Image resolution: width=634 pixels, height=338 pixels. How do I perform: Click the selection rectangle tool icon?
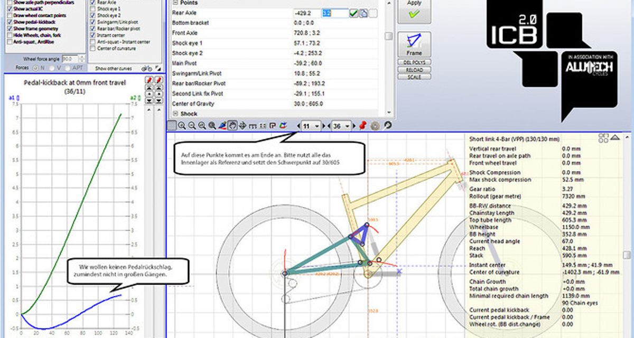click(x=172, y=126)
